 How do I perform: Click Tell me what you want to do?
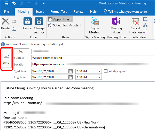[125, 12]
